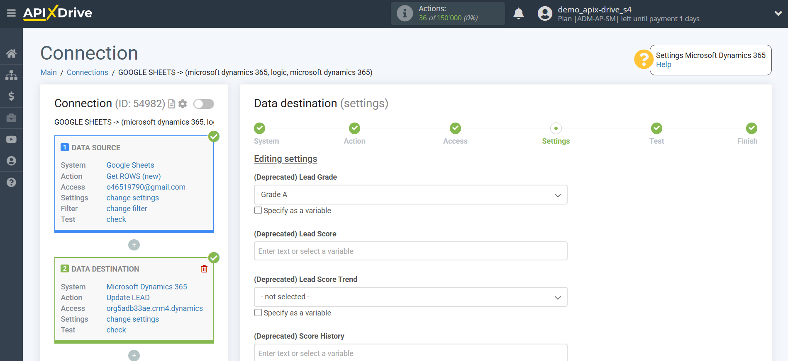Open the briefcase sidebar icon
Image resolution: width=788 pixels, height=361 pixels.
point(11,118)
